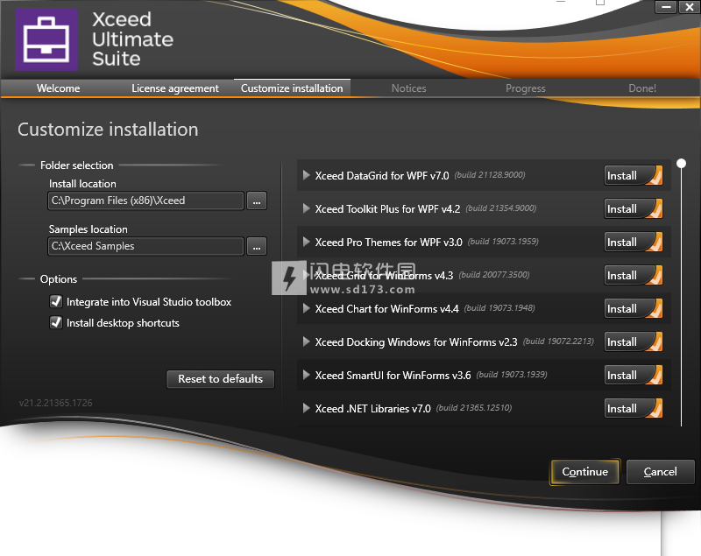
Task: Open the License agreement tab
Action: coord(175,88)
